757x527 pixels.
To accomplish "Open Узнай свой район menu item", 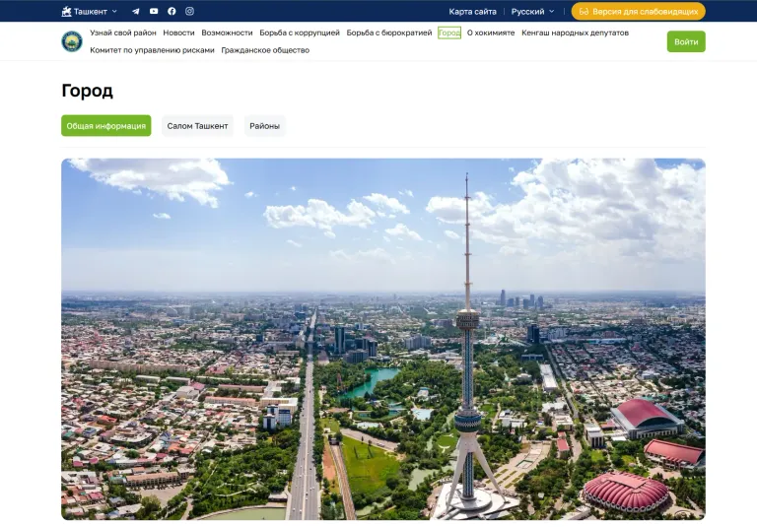I will (123, 33).
